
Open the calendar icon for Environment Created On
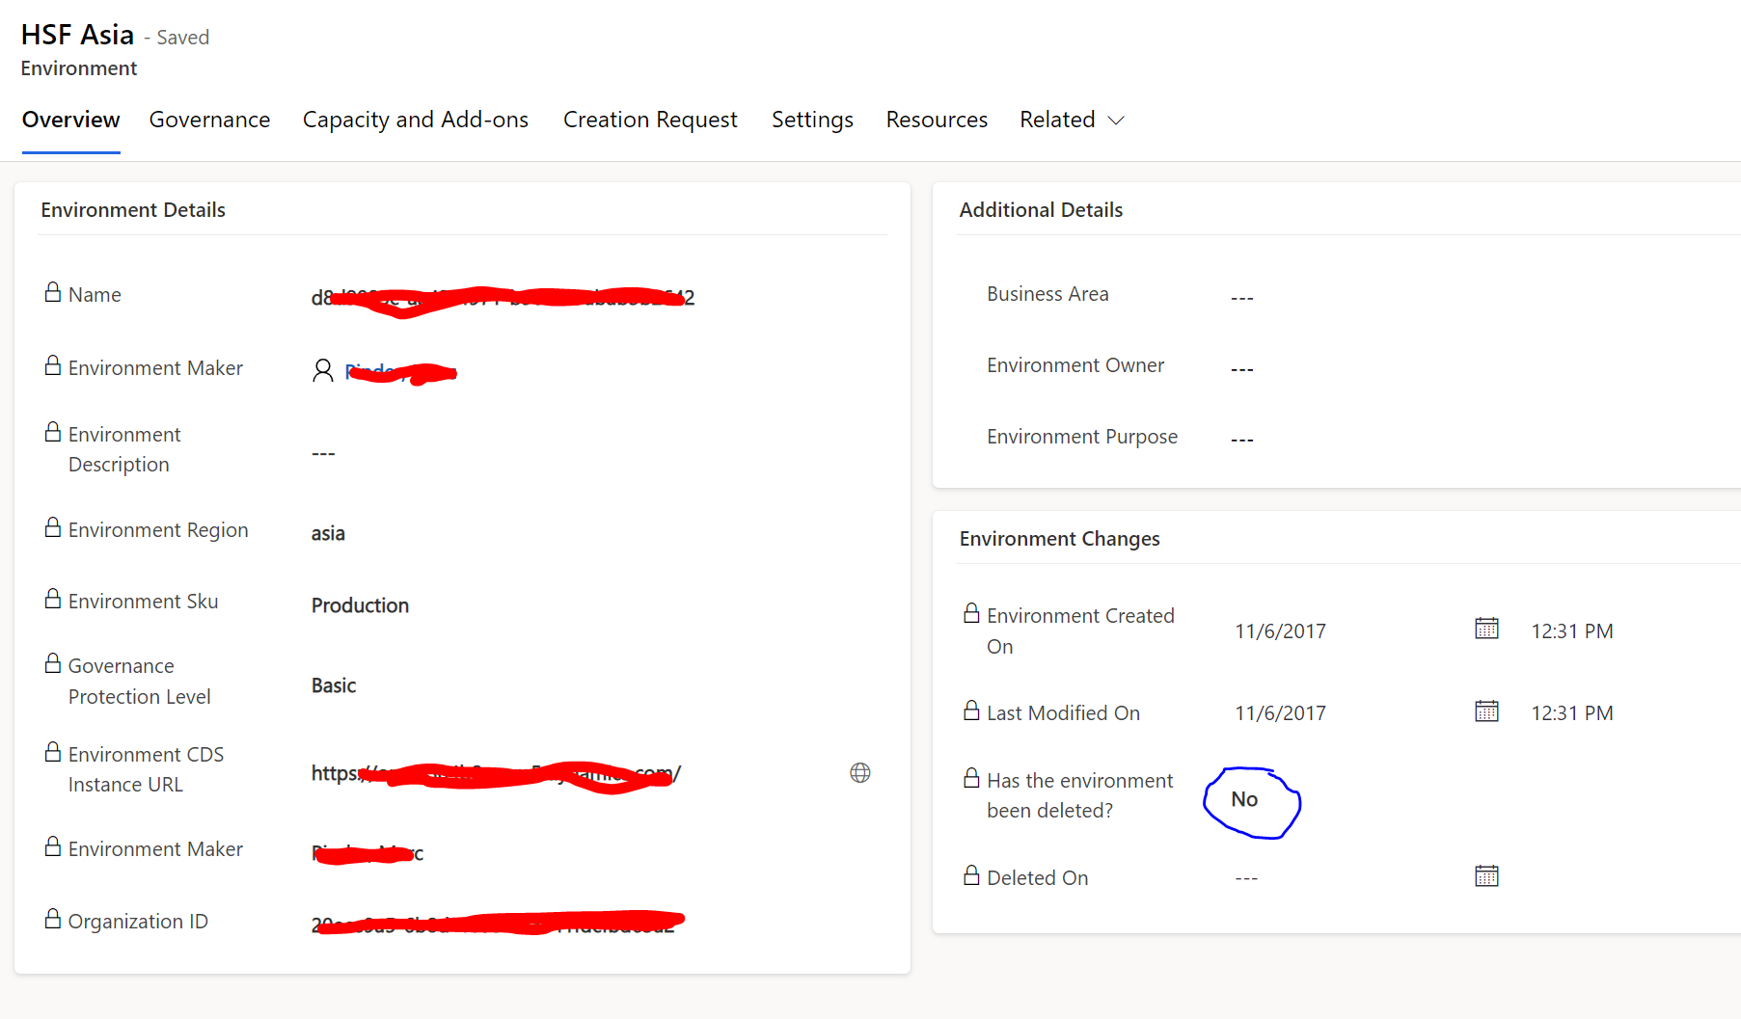tap(1486, 629)
